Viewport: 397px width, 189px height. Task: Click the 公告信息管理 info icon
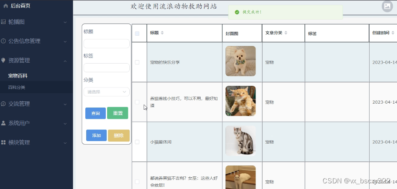point(3,41)
